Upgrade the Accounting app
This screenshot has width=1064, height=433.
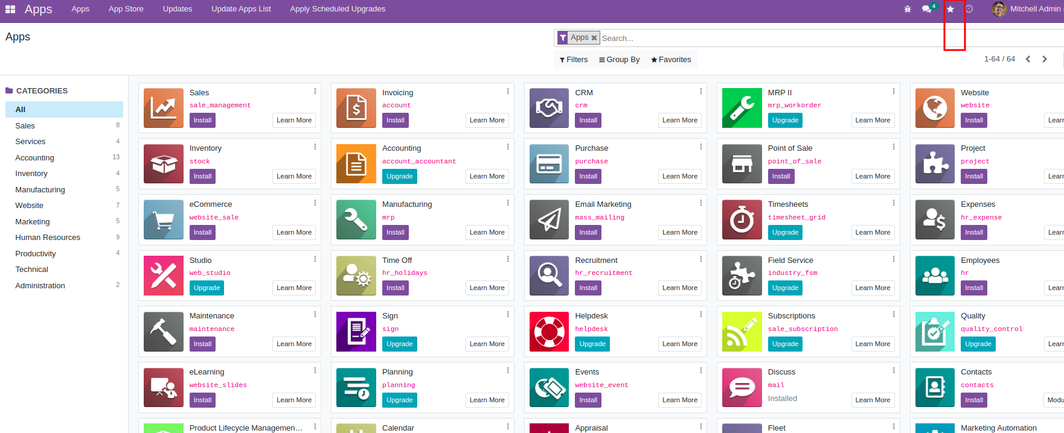click(x=400, y=176)
